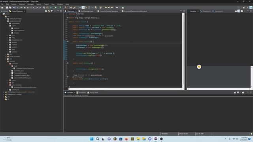Click Collapse All in Project Explorer
253x142 pixels.
click(x=46, y=11)
